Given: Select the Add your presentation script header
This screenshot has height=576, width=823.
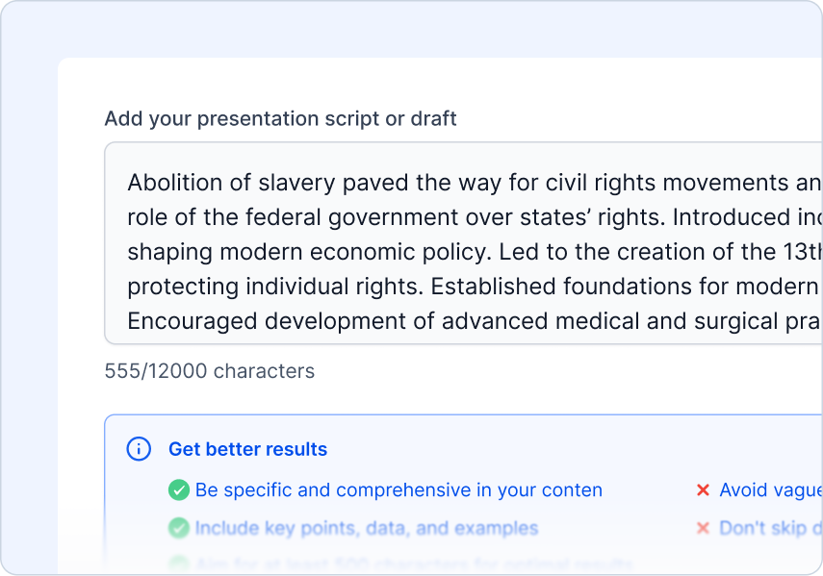Looking at the screenshot, I should pyautogui.click(x=281, y=118).
